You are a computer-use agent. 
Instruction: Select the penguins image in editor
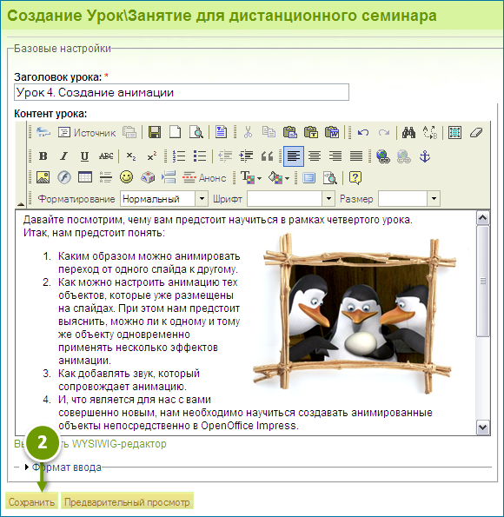tap(355, 313)
